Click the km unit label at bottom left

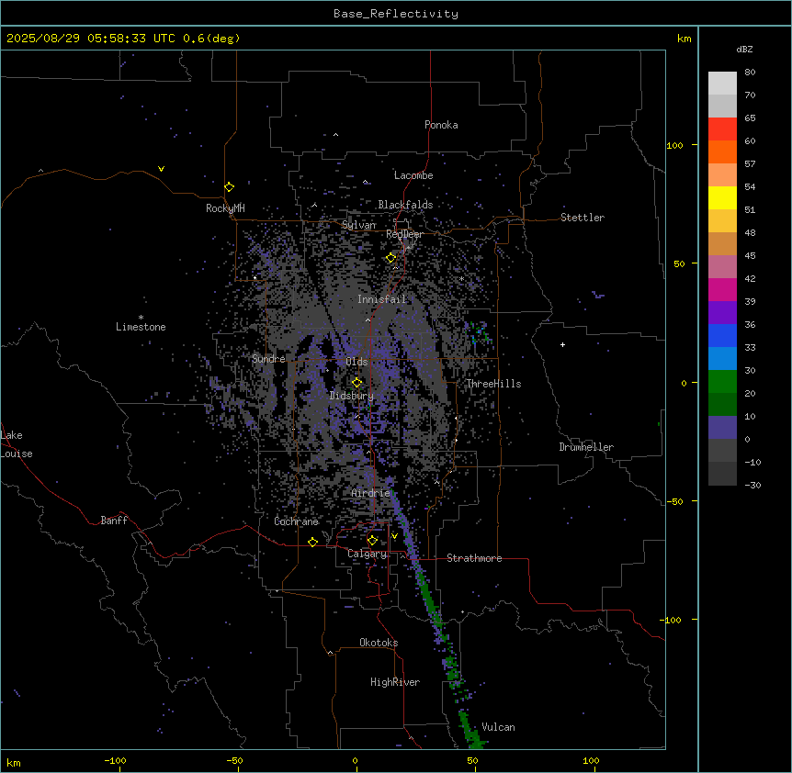[14, 762]
